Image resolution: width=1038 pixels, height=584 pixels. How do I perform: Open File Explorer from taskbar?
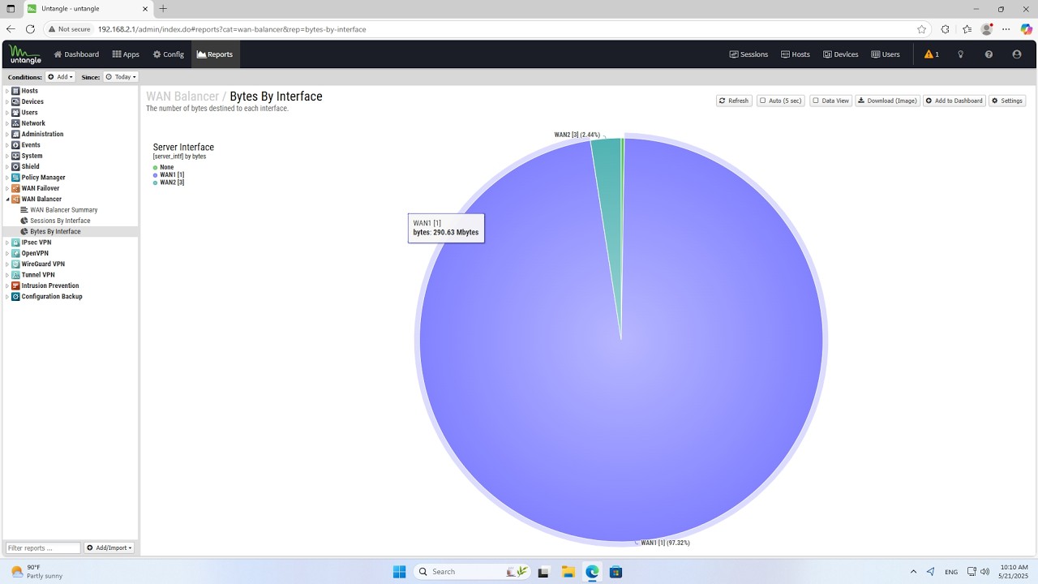point(568,572)
